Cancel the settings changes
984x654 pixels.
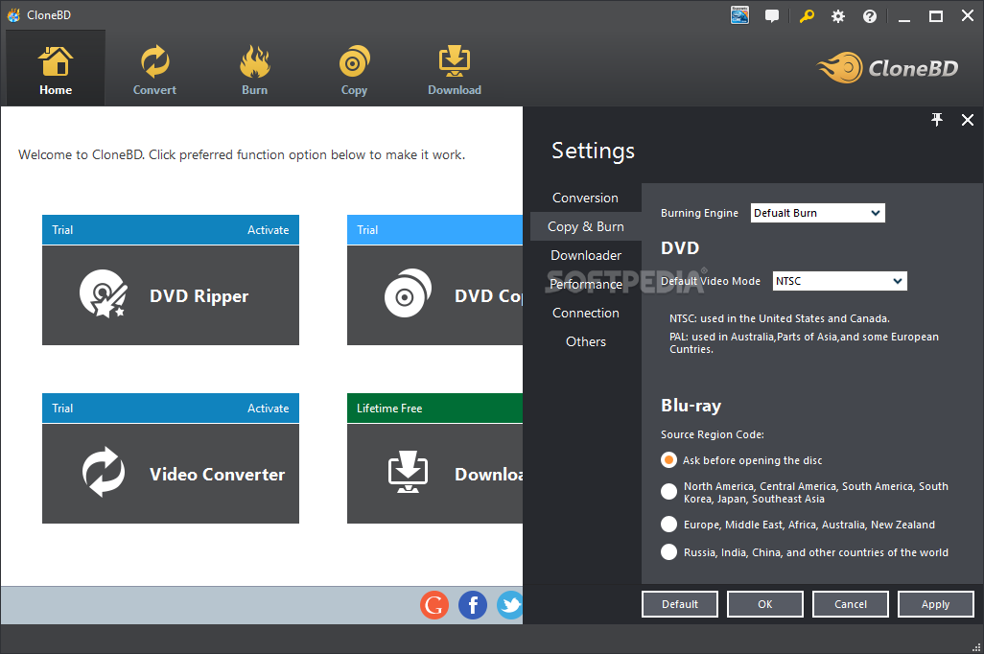tap(851, 604)
